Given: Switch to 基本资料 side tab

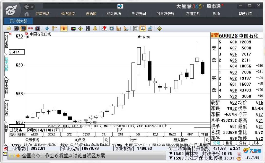Looking at the screenshot, I should pos(6,87).
